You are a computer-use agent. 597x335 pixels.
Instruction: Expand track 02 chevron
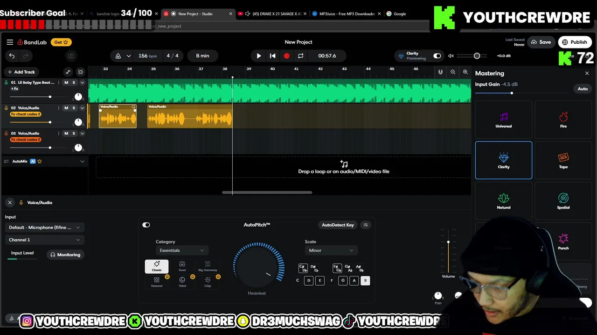coord(82,108)
